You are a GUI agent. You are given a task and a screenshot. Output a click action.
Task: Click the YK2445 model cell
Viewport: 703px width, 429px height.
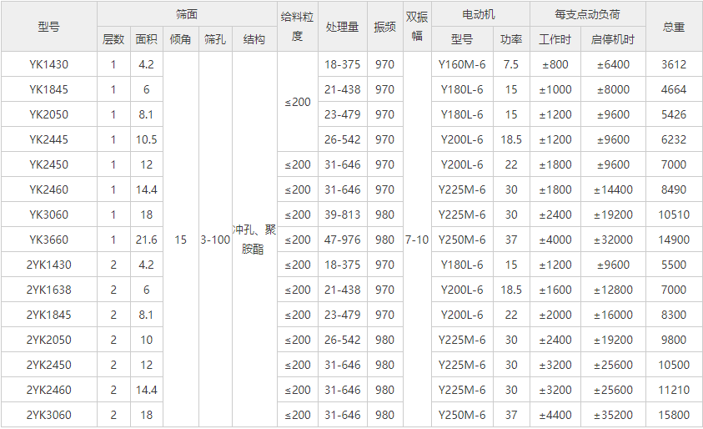pos(49,139)
